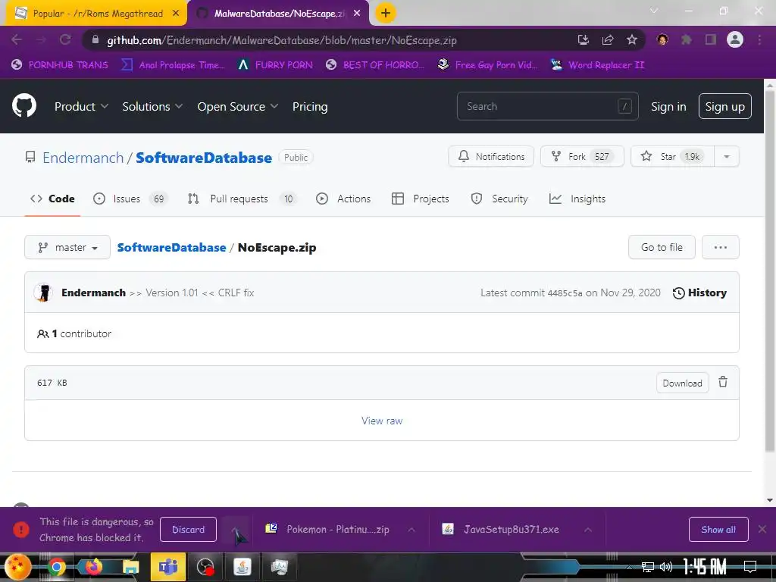This screenshot has height=582, width=776.
Task: Focus the GitHub search field
Action: point(547,106)
